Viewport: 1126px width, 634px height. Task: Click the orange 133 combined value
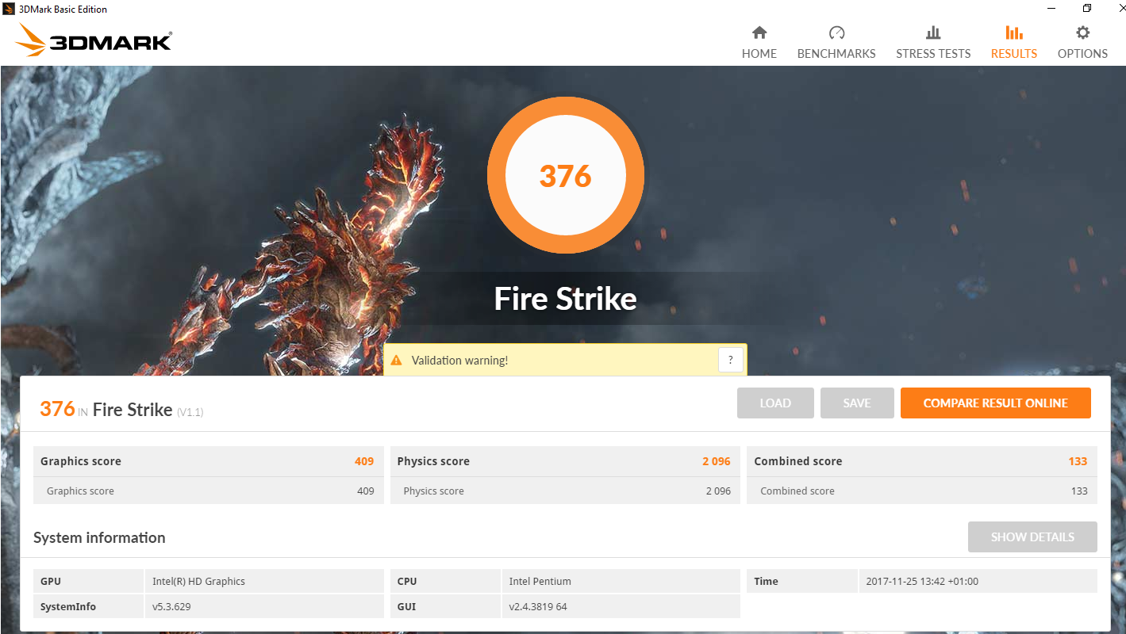tap(1078, 461)
